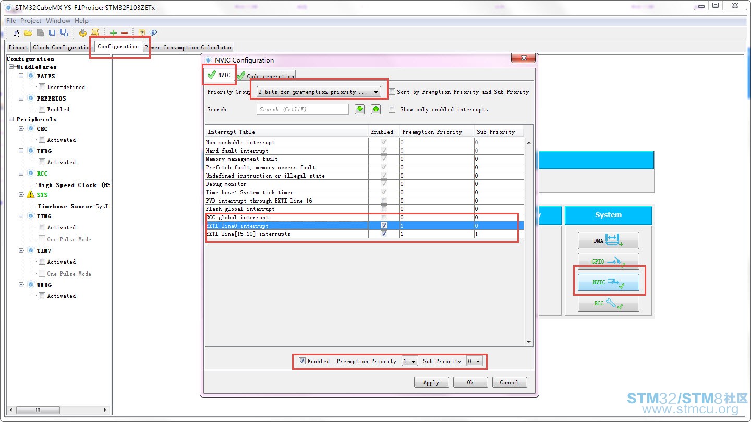Click the grayed-out import project icon
This screenshot has width=751, height=422.
(40, 33)
